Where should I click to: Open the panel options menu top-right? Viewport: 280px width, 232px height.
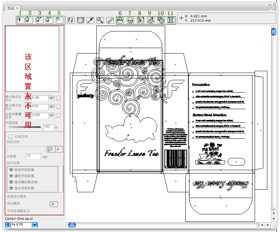point(275,9)
